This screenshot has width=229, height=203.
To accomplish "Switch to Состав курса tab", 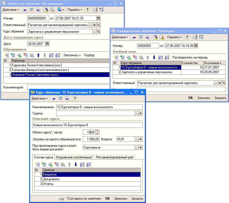I will [43, 157].
